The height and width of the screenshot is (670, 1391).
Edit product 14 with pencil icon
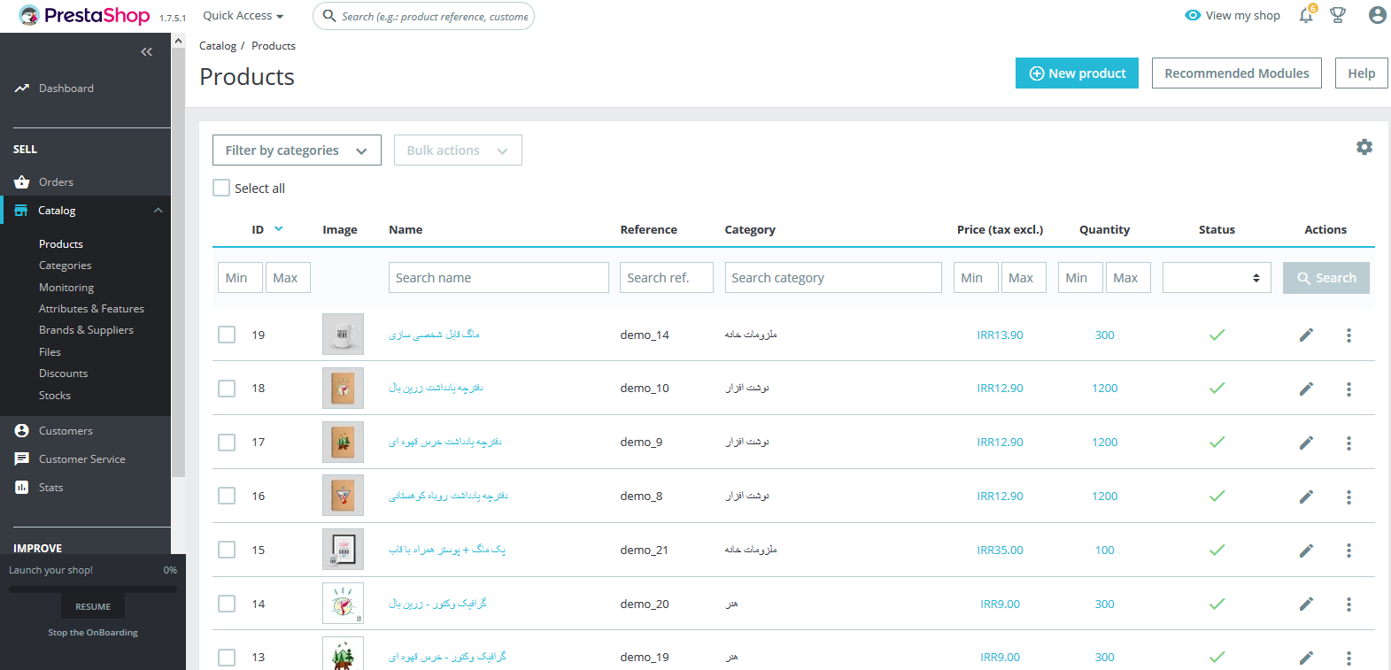pyautogui.click(x=1306, y=605)
